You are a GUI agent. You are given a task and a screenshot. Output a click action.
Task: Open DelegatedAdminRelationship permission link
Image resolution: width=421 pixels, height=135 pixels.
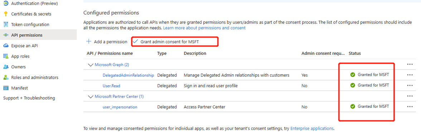coord(128,76)
